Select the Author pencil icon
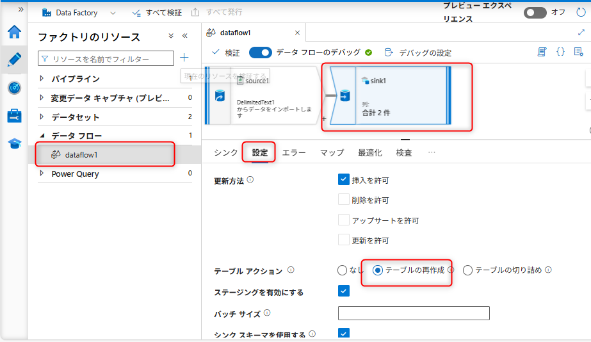The width and height of the screenshot is (591, 342). [x=14, y=60]
